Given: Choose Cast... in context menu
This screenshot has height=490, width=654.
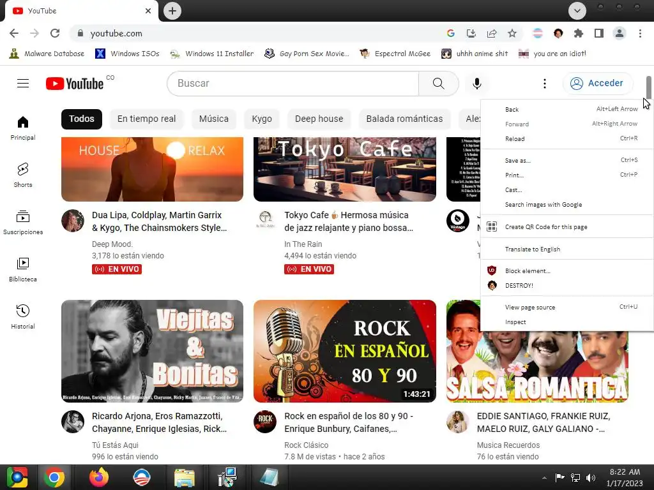Looking at the screenshot, I should pyautogui.click(x=567, y=189).
